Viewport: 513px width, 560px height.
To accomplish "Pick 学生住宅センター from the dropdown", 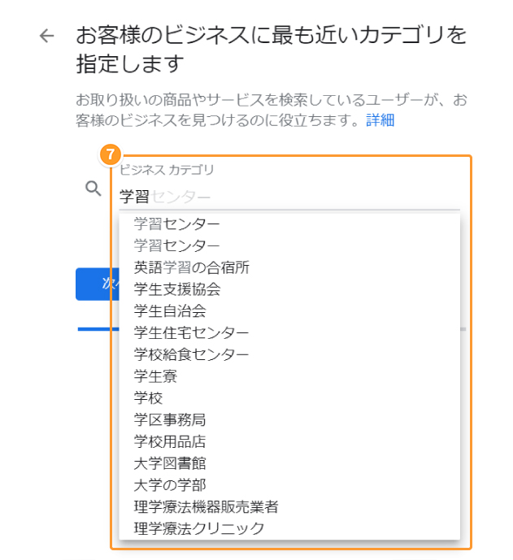I will (289, 333).
